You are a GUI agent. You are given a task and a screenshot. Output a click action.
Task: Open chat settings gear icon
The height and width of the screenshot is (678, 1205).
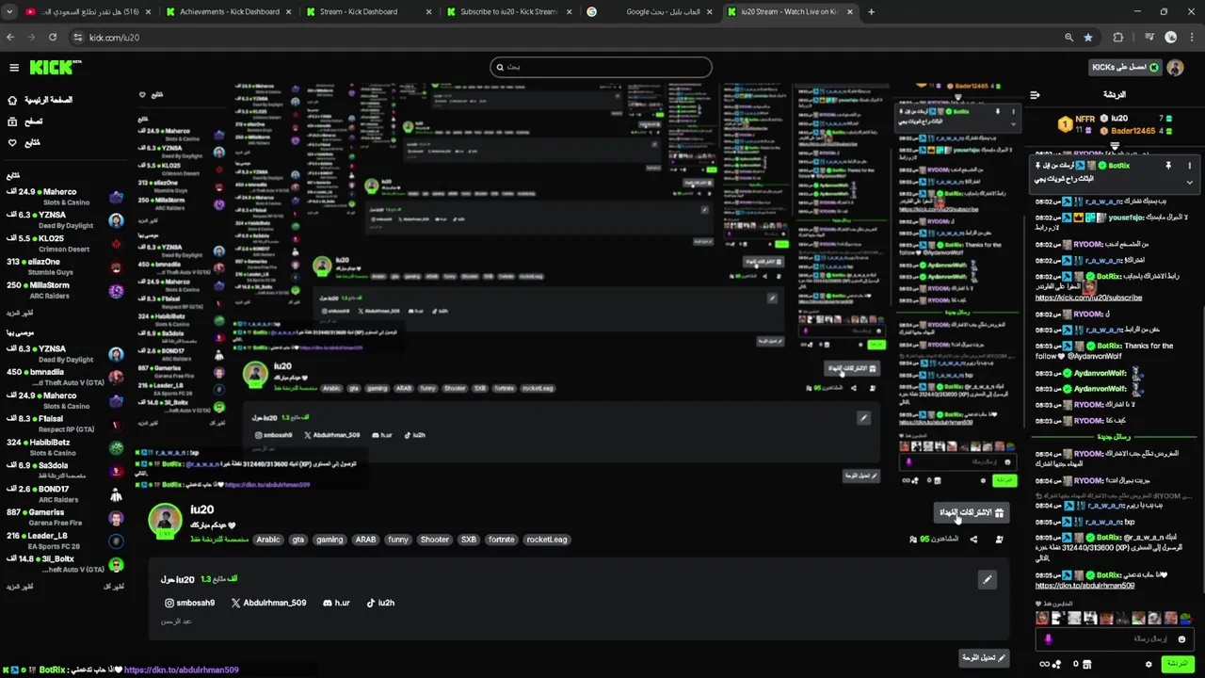tap(1149, 664)
